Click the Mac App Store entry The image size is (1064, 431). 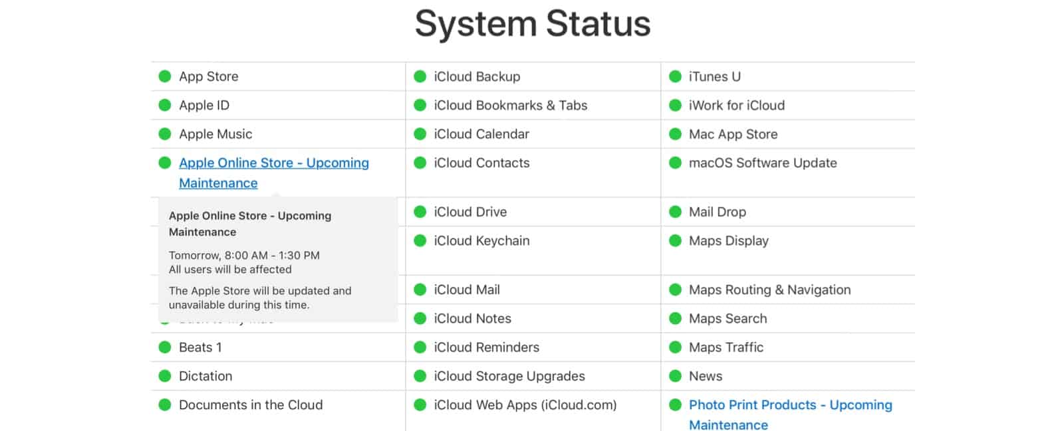tap(733, 134)
